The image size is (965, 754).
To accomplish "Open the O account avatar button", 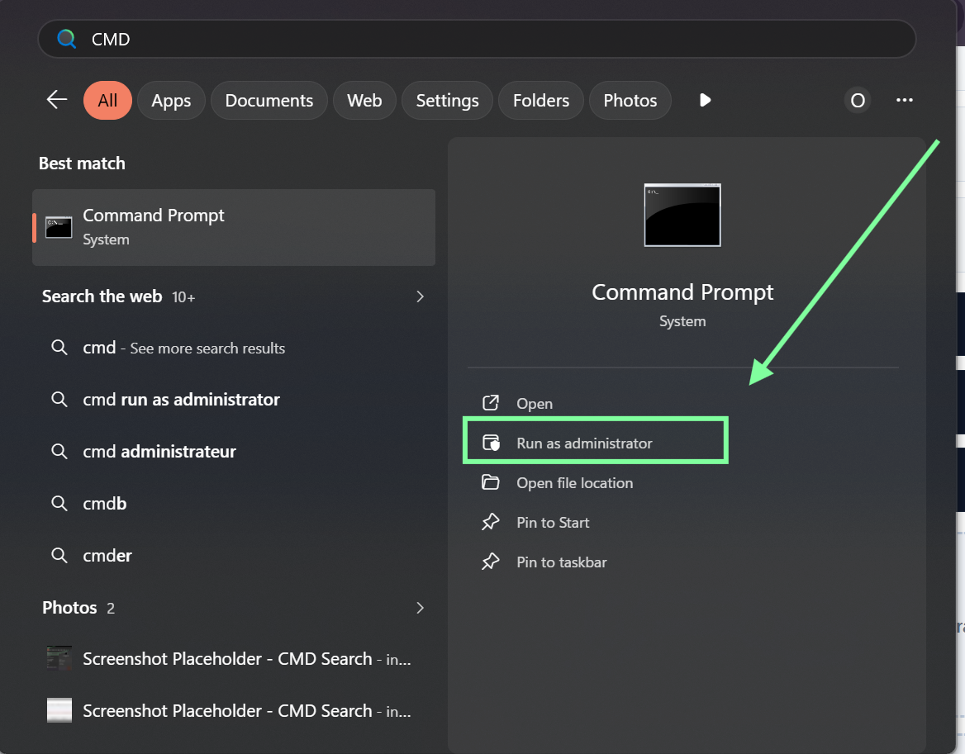I will [x=858, y=100].
